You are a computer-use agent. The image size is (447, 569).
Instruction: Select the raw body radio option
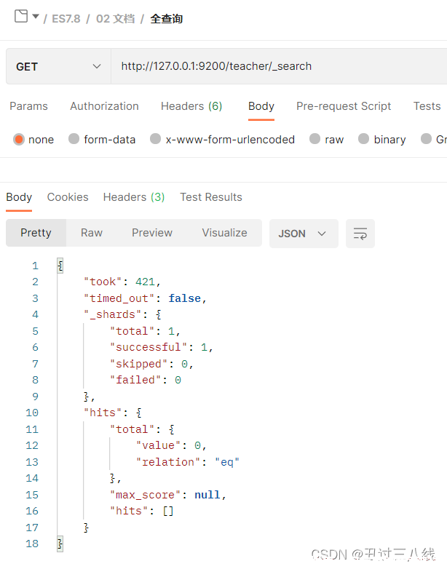(315, 139)
